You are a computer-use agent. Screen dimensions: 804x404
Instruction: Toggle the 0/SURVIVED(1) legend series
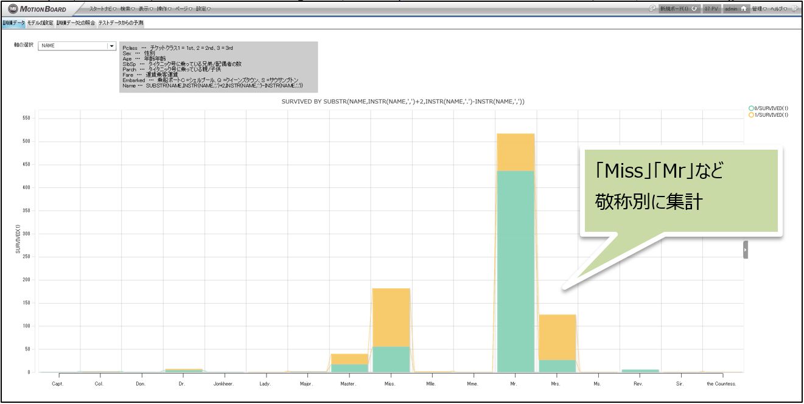[x=769, y=108]
